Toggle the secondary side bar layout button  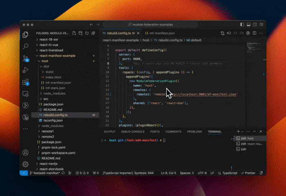tap(254, 24)
